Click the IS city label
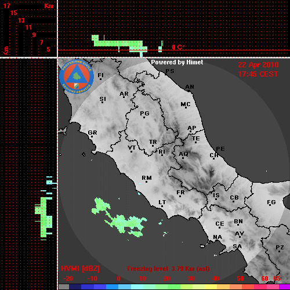Image resolution: width=290 pixels, height=290 pixels. [216, 195]
